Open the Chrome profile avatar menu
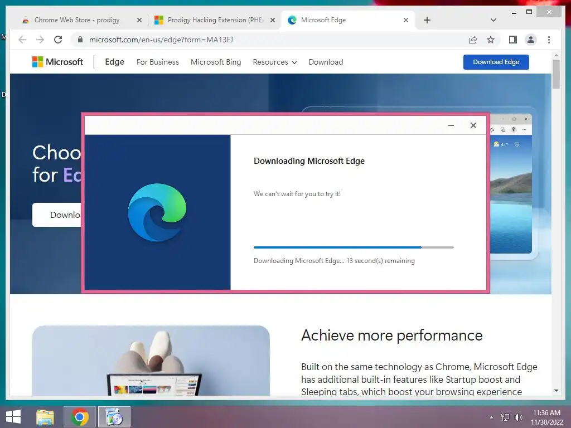571x428 pixels. click(531, 40)
